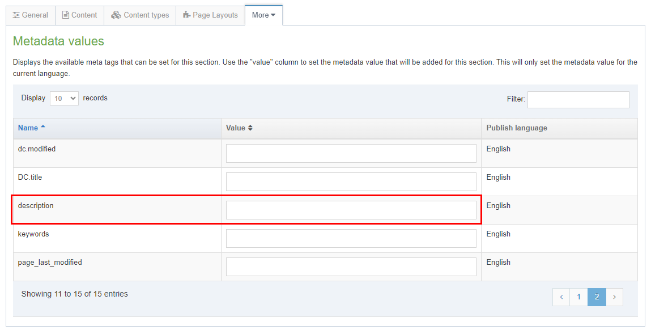Go to pagination page 1
The height and width of the screenshot is (334, 651).
[x=578, y=297]
